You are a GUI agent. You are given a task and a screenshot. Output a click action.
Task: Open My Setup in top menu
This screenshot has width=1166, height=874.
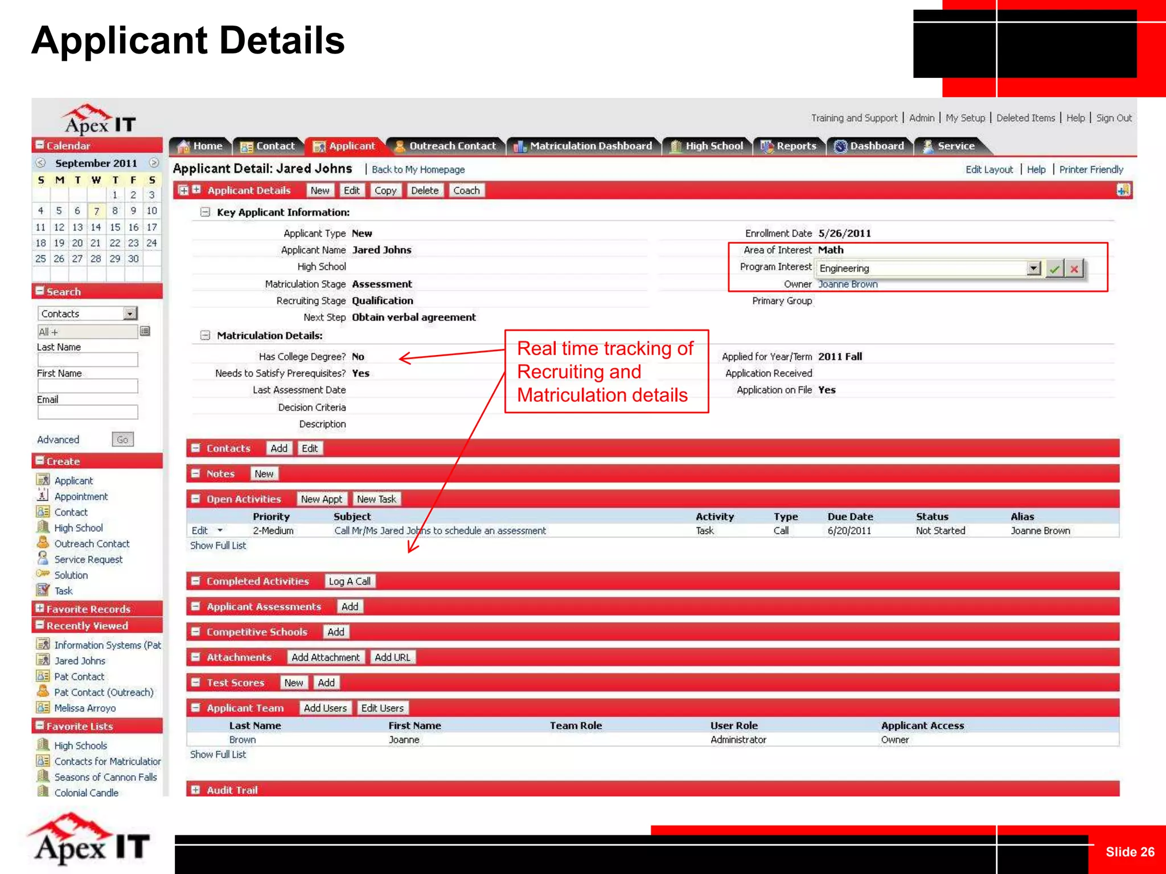(965, 118)
